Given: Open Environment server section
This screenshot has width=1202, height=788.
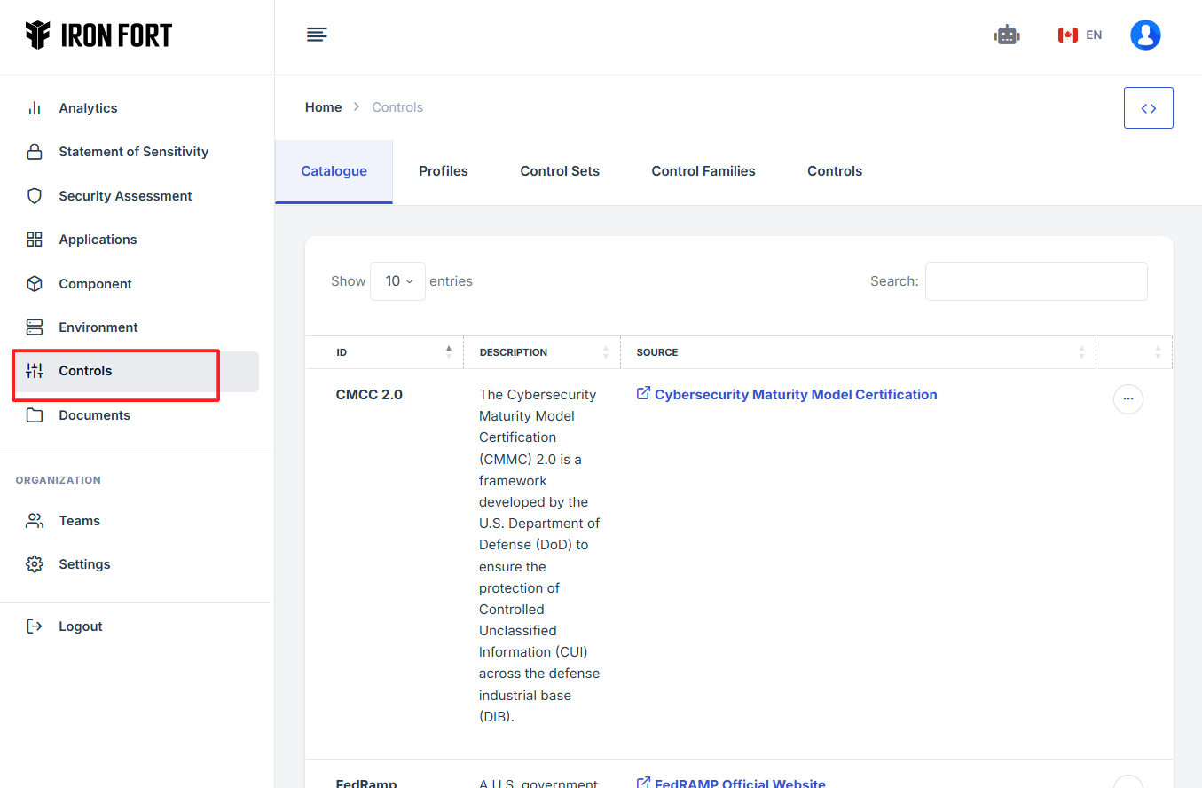Looking at the screenshot, I should [98, 327].
